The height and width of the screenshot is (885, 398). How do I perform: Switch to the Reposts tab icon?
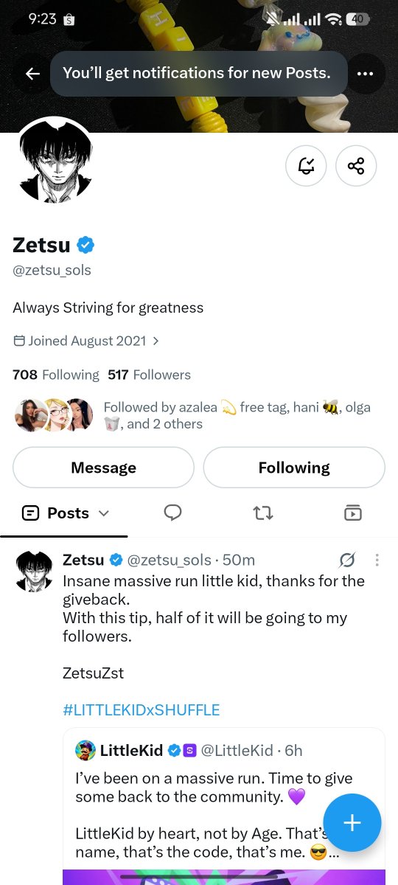point(262,513)
